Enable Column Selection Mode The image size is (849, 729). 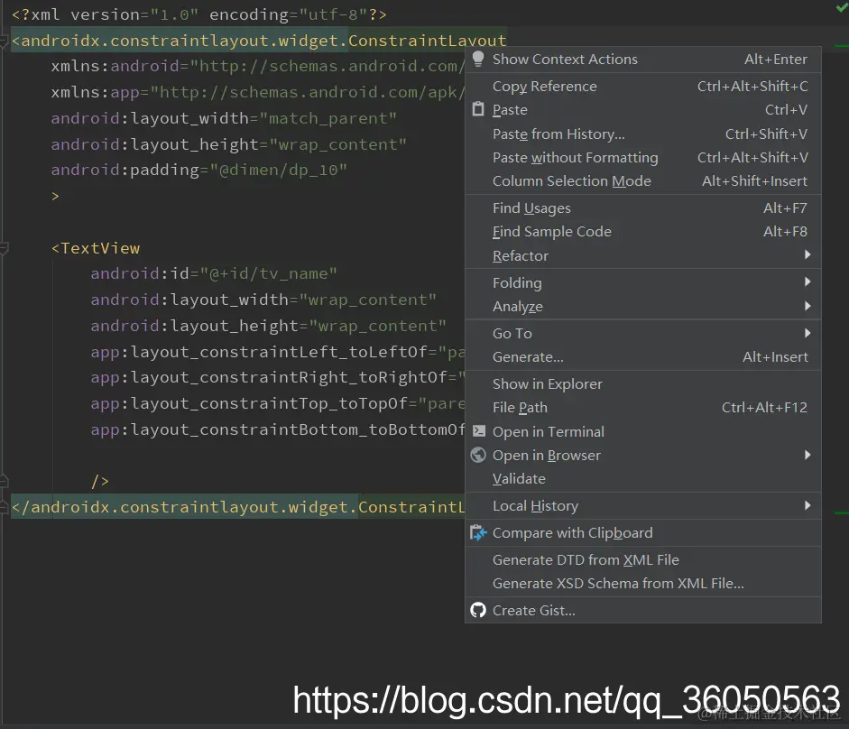pos(642,180)
